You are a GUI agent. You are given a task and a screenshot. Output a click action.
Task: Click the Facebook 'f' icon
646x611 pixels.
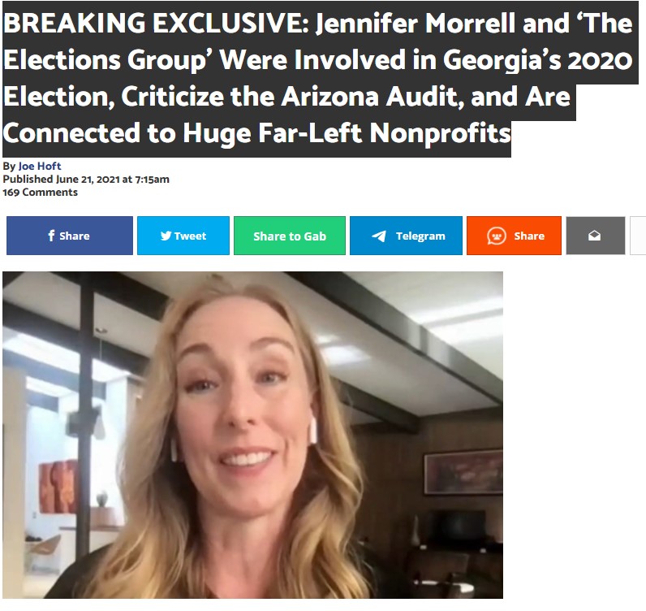pyautogui.click(x=51, y=236)
